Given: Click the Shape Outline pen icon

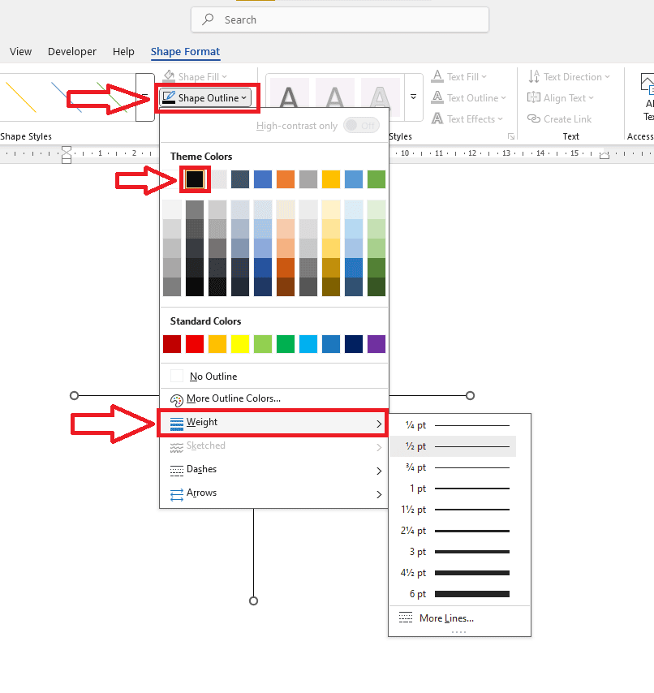Looking at the screenshot, I should pos(169,98).
